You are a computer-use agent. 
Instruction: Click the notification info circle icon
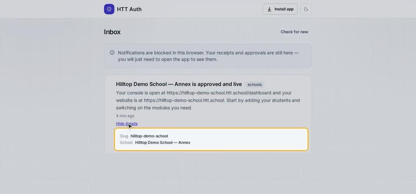tap(112, 52)
